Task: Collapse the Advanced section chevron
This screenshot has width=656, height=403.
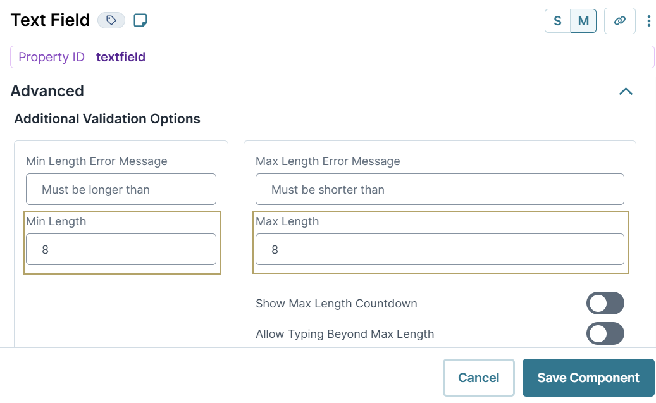Action: [626, 91]
